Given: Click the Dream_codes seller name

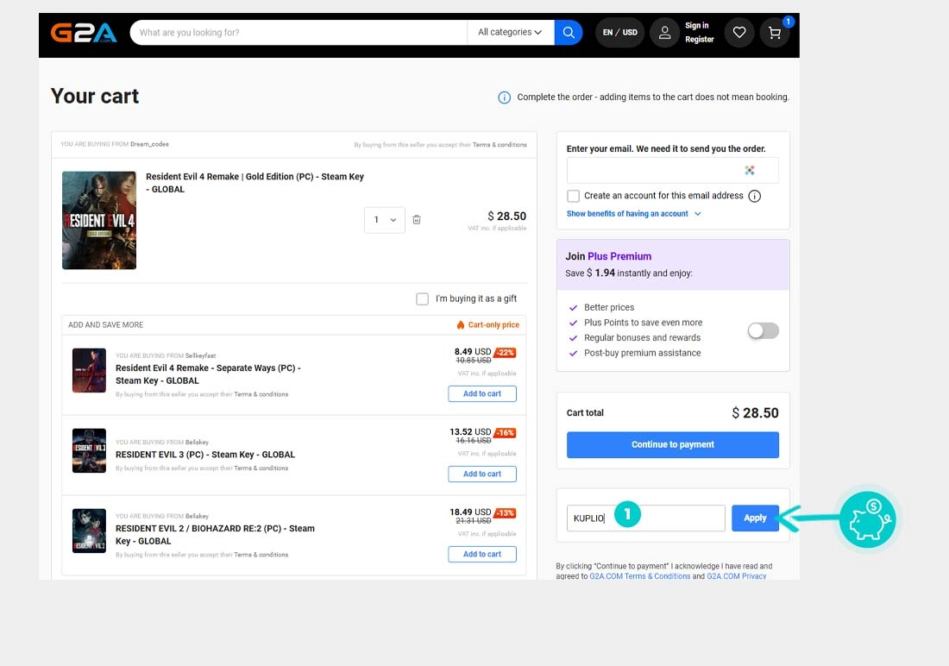Looking at the screenshot, I should tap(149, 144).
